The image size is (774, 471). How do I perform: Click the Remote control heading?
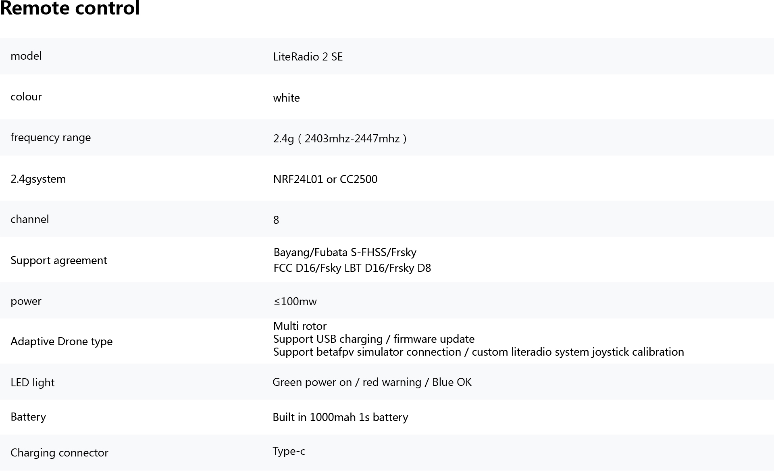[x=70, y=8]
